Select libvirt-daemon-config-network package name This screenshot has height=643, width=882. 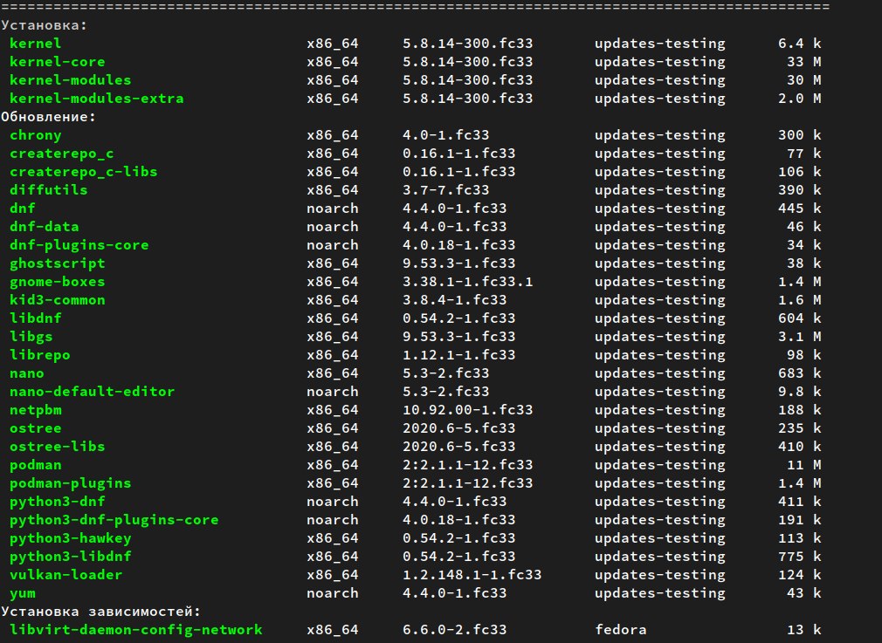136,630
